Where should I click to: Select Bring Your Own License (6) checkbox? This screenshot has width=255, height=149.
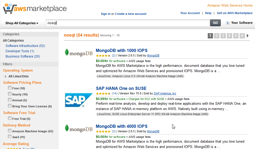[10, 106]
